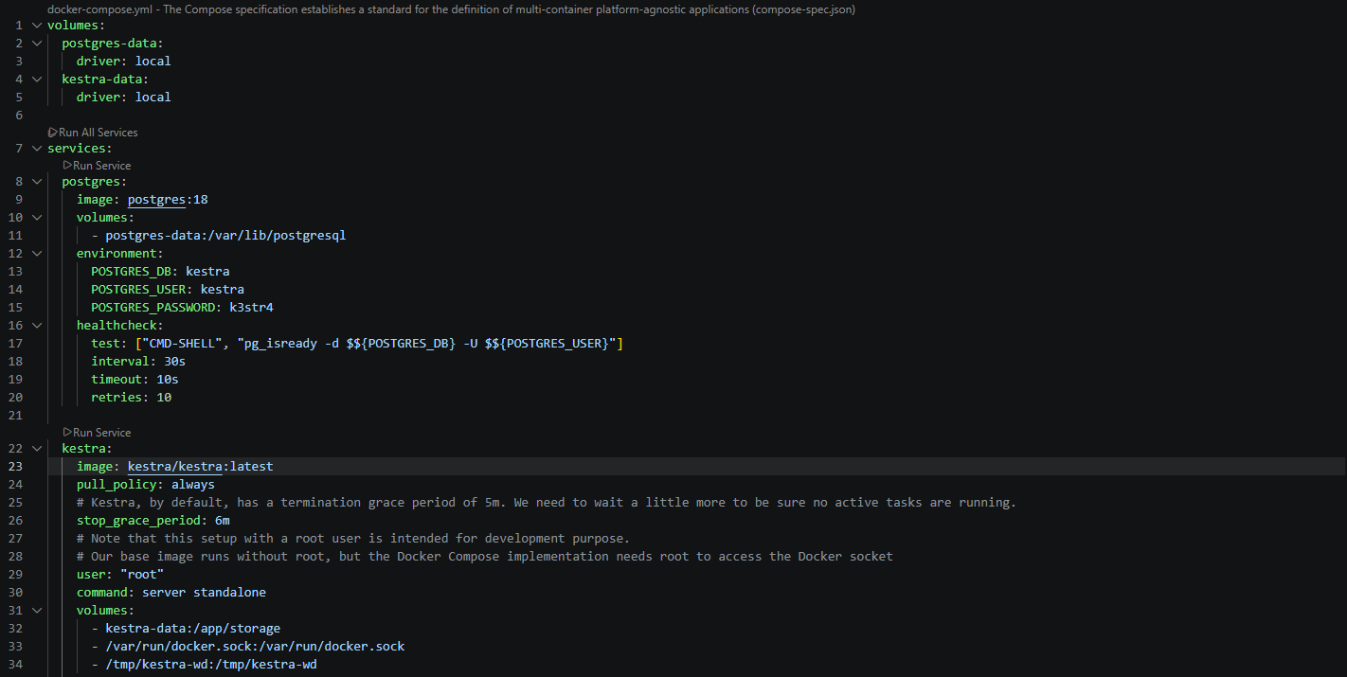Collapse the healthcheck block on line 16
1347x677 pixels.
pyautogui.click(x=36, y=326)
